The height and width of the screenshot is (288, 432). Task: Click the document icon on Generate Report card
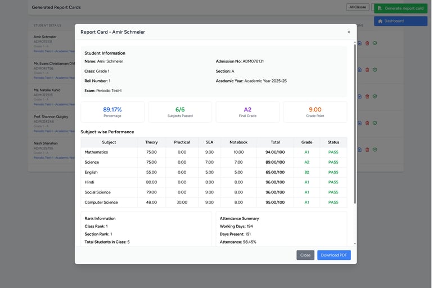380,8
